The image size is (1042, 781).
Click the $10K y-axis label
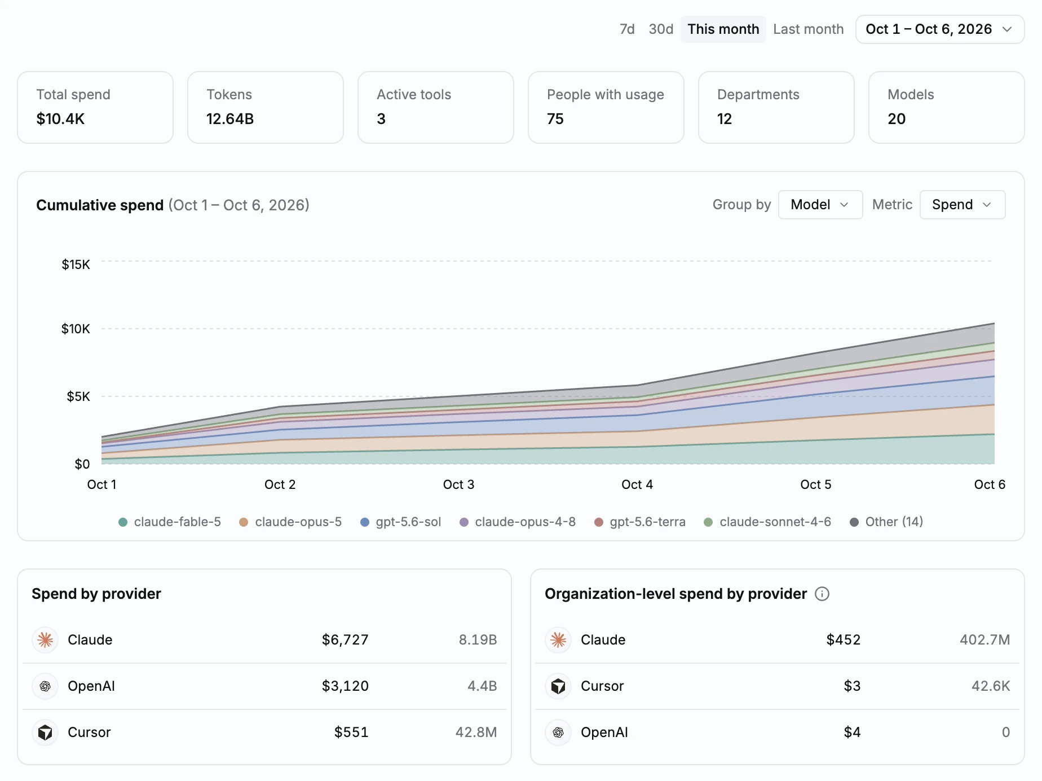(76, 329)
